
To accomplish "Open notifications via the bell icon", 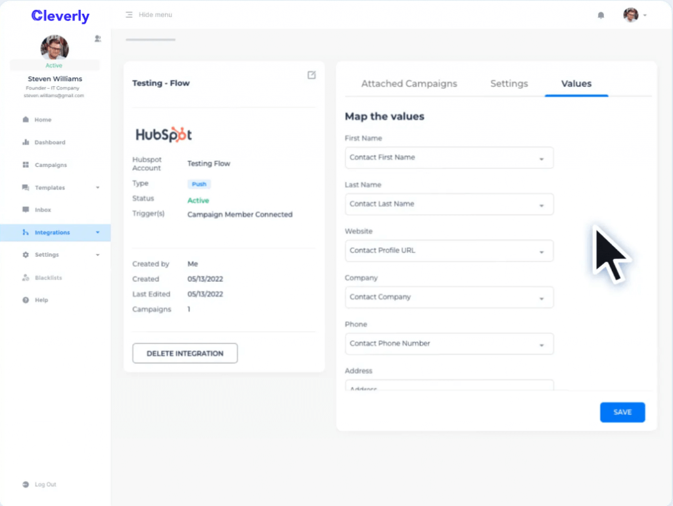I will [600, 14].
